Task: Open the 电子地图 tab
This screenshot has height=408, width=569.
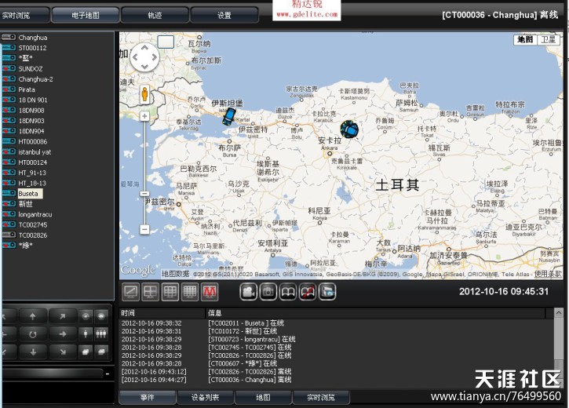Action: pyautogui.click(x=86, y=15)
